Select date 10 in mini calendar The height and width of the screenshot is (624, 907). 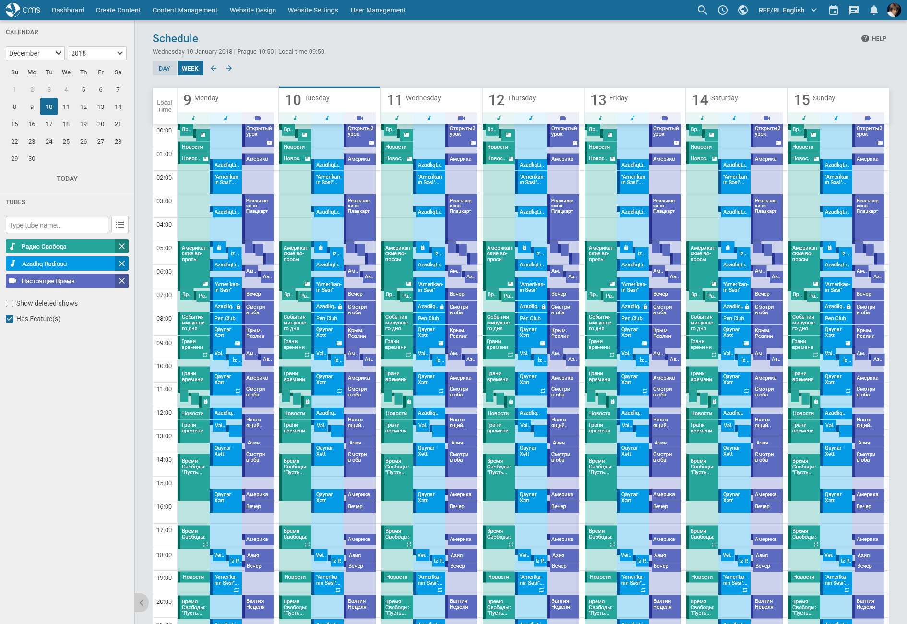[x=49, y=107]
